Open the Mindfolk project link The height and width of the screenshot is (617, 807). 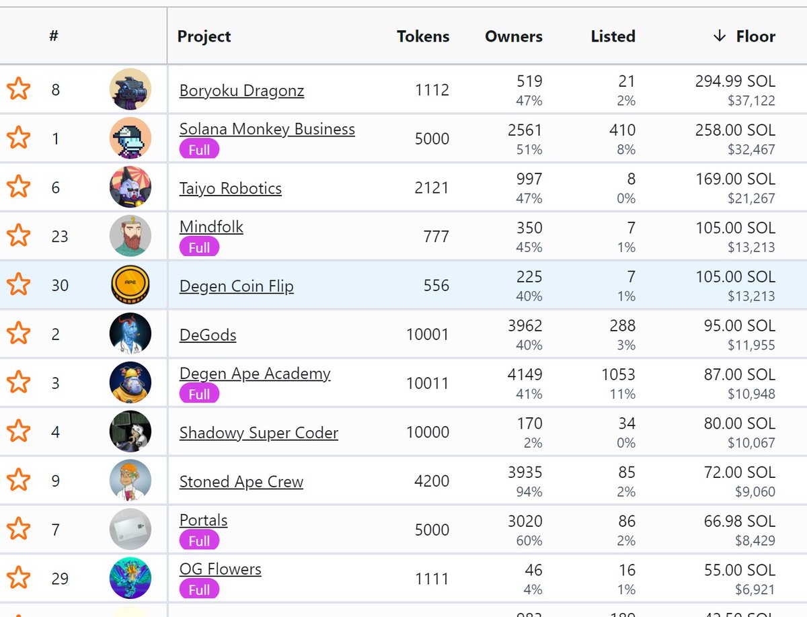[x=211, y=227]
